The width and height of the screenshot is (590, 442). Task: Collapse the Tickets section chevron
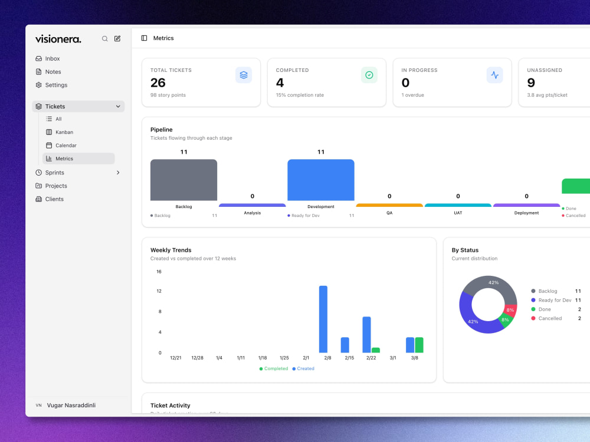click(x=118, y=106)
